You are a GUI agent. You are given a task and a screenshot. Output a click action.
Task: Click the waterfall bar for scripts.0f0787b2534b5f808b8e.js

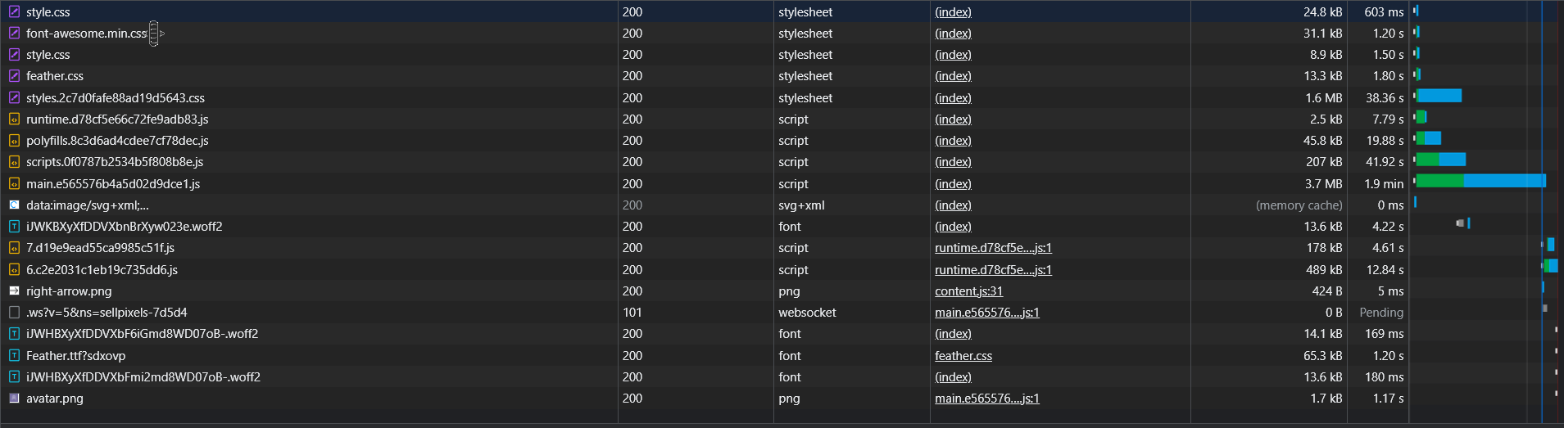point(1440,160)
